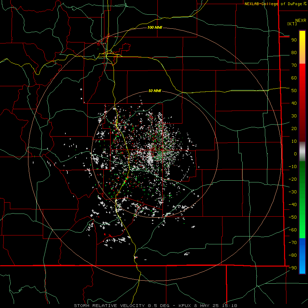The image size is (308, 308).
Task: Click the 10 value on velocity scale
Action: [294, 141]
